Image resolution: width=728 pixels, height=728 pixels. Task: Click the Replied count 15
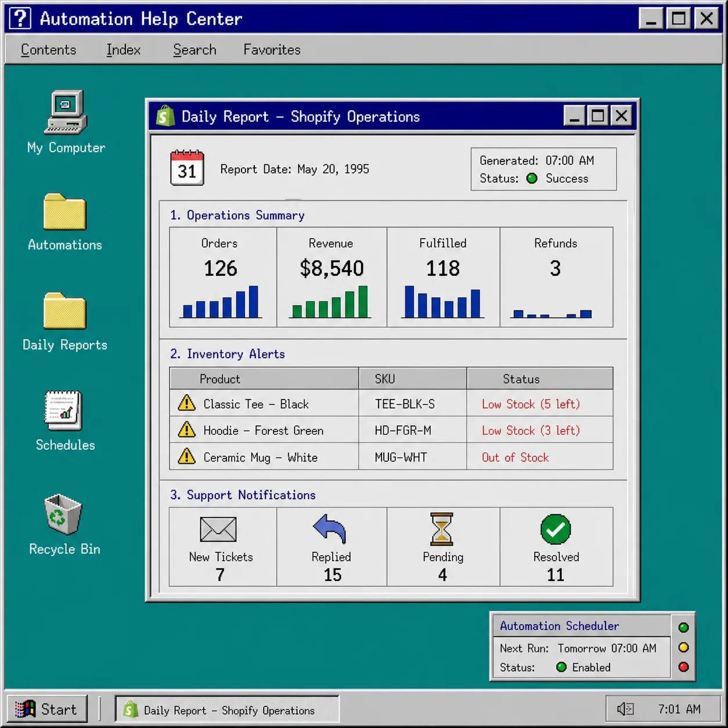tap(333, 575)
